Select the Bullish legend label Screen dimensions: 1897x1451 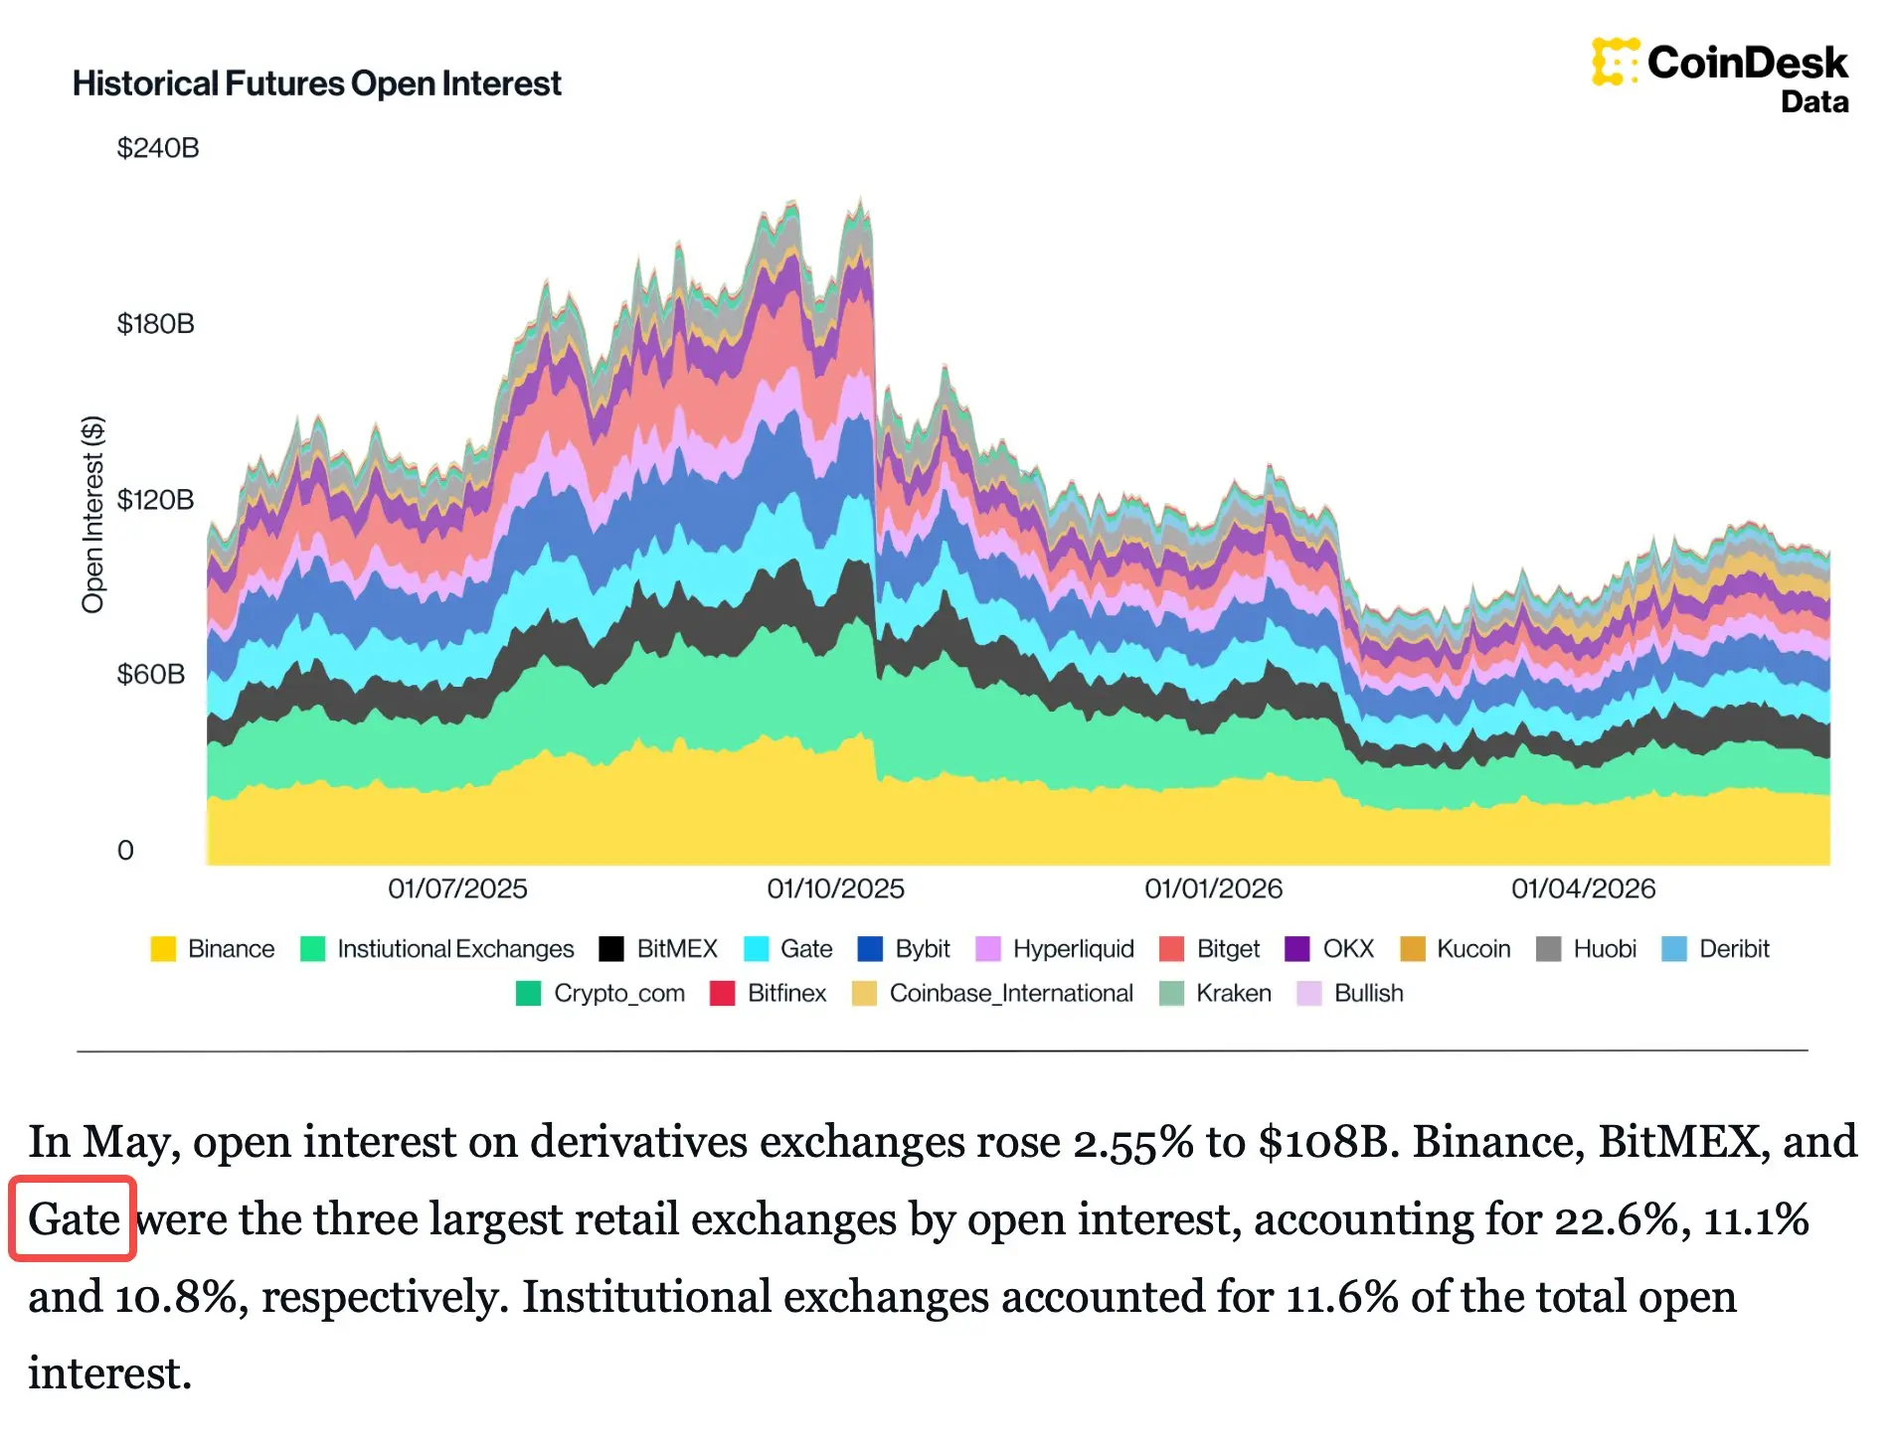tap(1368, 993)
